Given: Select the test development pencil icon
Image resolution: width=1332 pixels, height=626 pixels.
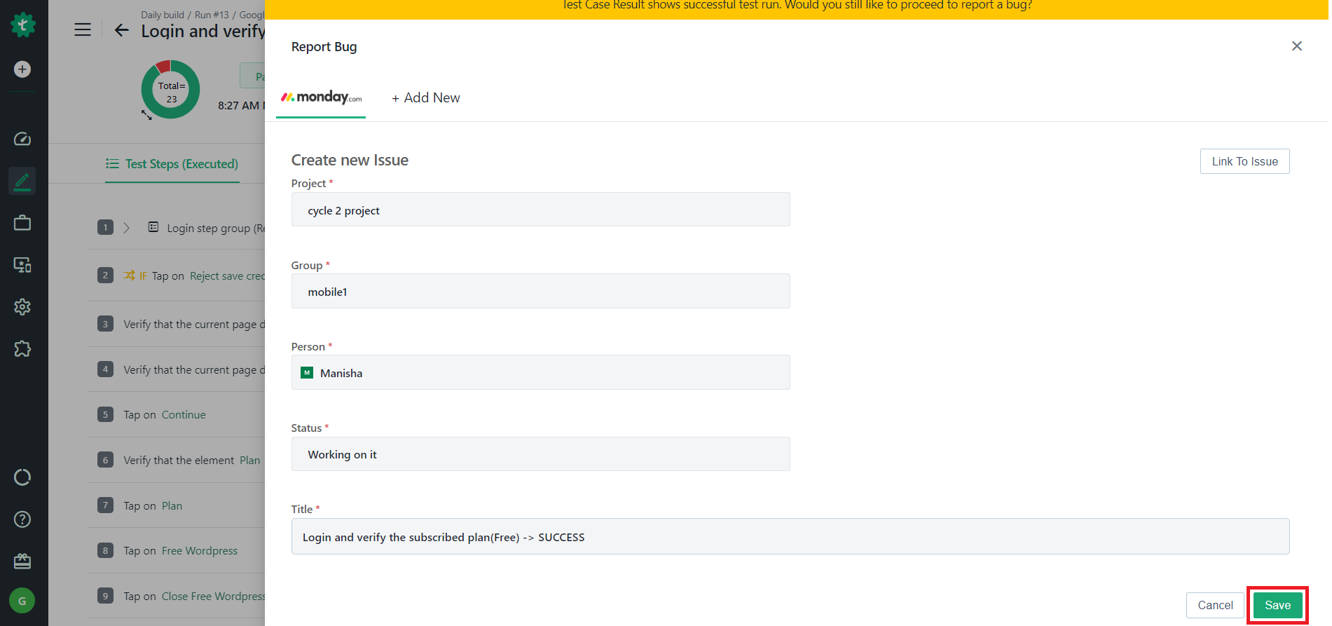Looking at the screenshot, I should point(22,181).
